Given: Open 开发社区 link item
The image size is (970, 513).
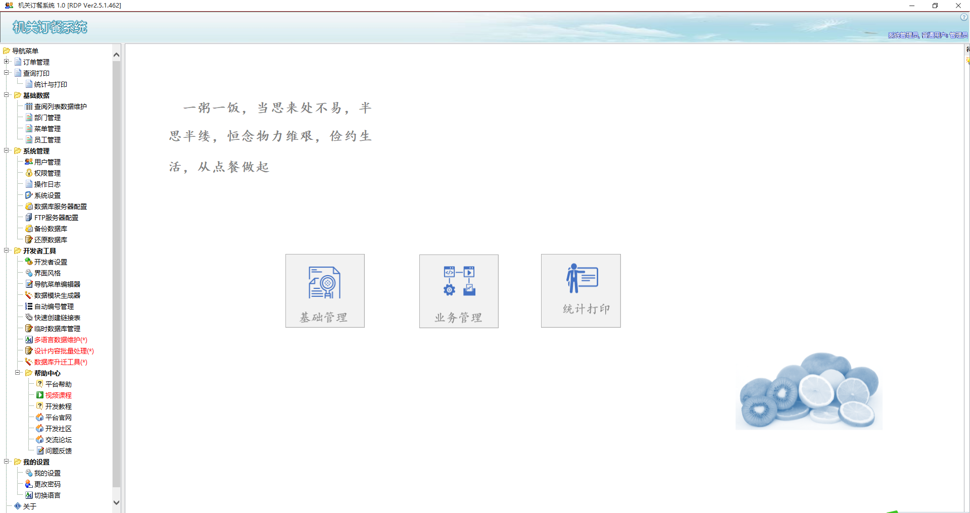Looking at the screenshot, I should click(59, 429).
